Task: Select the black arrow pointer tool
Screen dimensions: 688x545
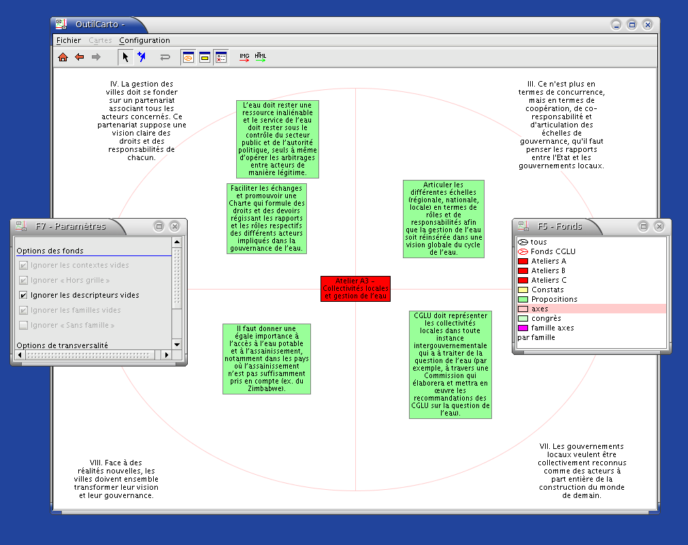Action: coord(125,58)
